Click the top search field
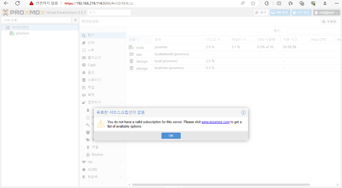Image resolution: width=342 pixels, height=188 pixels. point(109,13)
